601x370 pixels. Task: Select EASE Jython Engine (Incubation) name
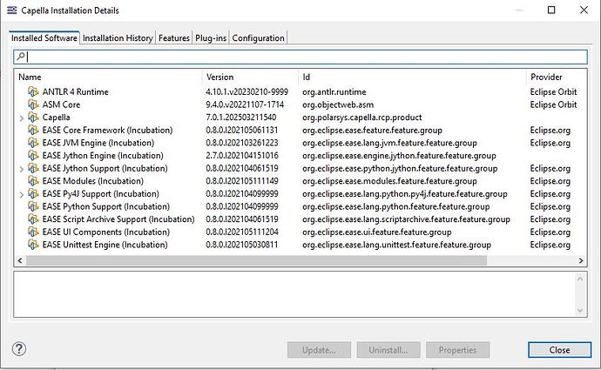[x=103, y=156]
